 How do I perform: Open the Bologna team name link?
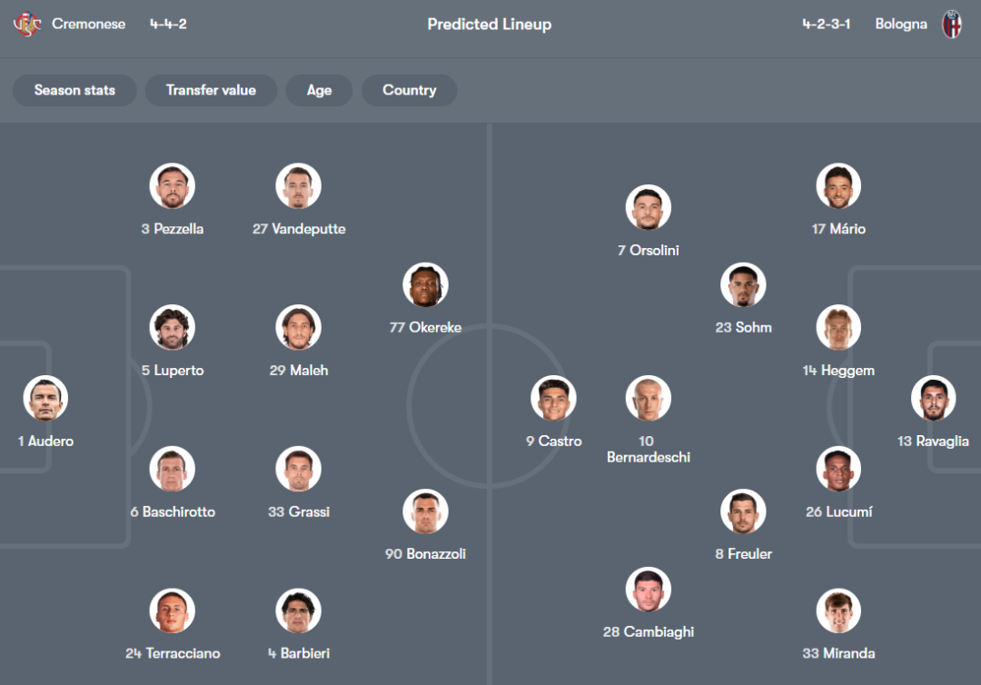(901, 25)
